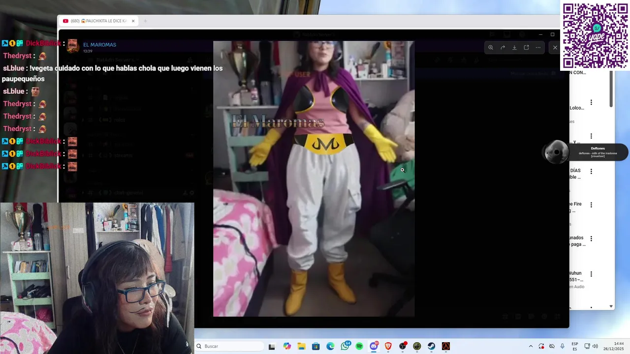Switch to Steam on the taskbar
The width and height of the screenshot is (630, 354).
[431, 346]
